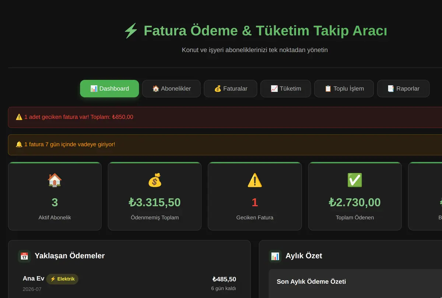The height and width of the screenshot is (298, 442).
Task: Click the Aktif Abonelik label
Action: pyautogui.click(x=55, y=218)
